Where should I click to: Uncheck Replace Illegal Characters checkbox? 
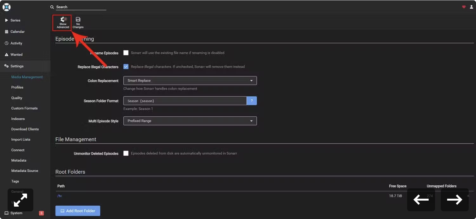126,67
